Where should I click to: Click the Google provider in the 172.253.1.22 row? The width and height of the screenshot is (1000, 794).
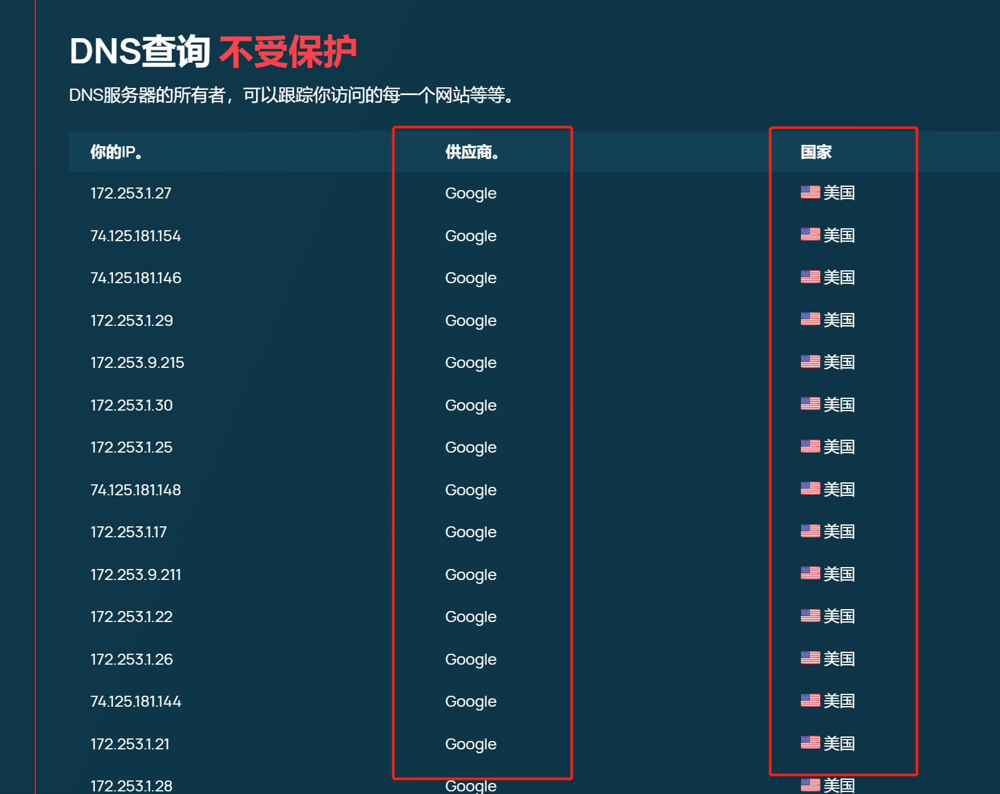[471, 617]
